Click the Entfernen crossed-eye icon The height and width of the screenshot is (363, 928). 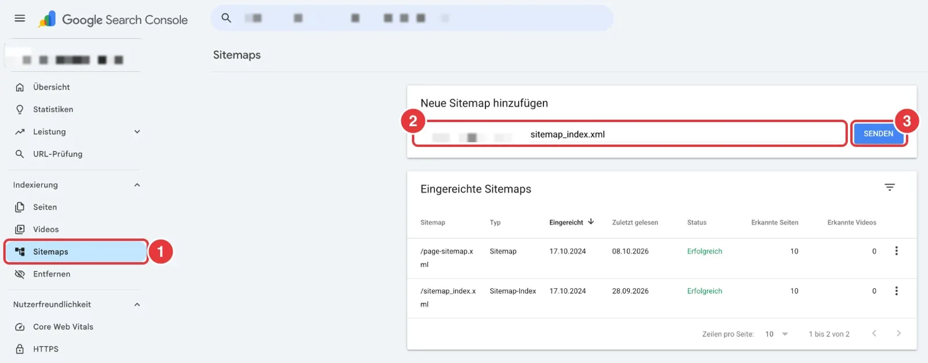[20, 274]
